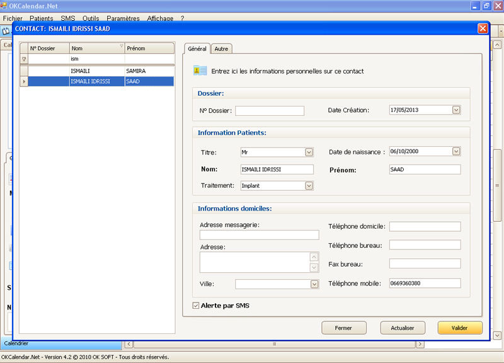Image resolution: width=504 pixels, height=363 pixels.
Task: Click the Actualiser button
Action: coord(403,328)
